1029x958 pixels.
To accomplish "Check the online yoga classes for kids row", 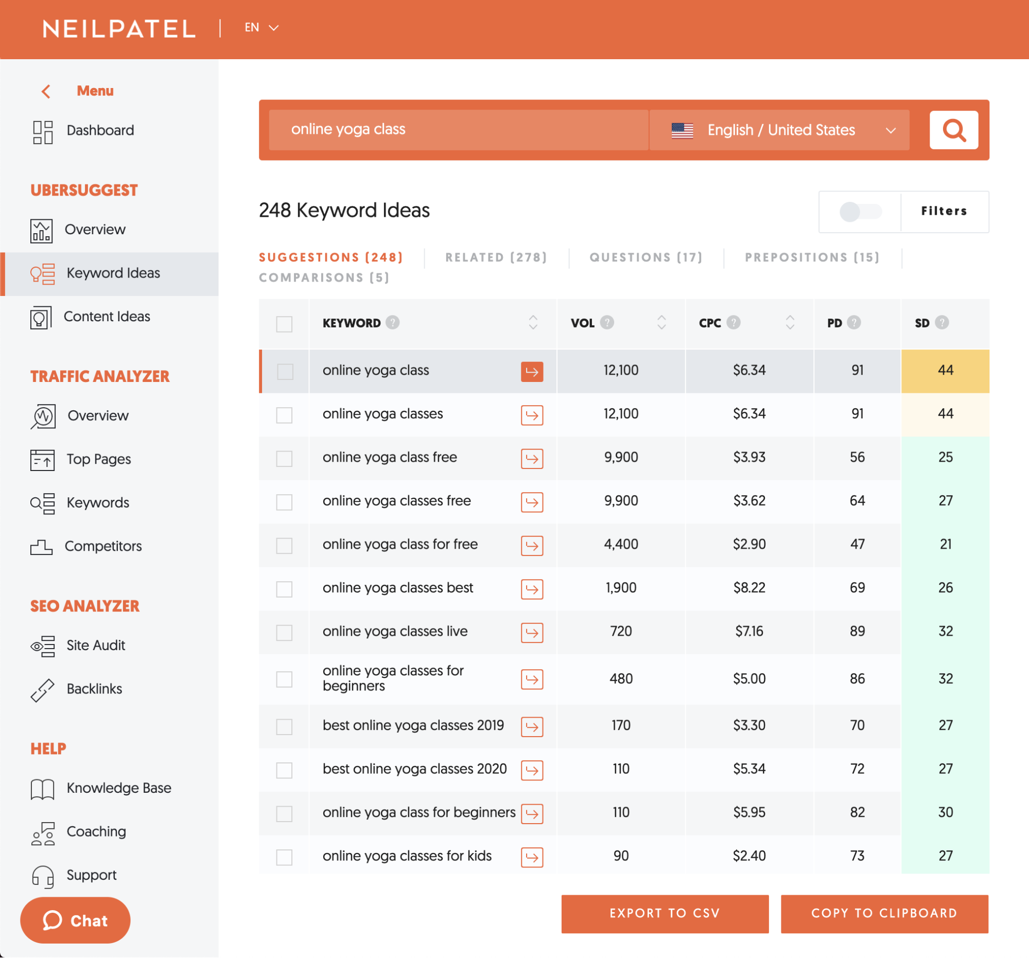I will point(284,857).
